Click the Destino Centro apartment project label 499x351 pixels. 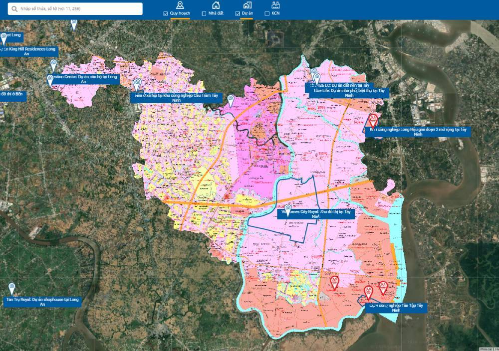(x=83, y=79)
